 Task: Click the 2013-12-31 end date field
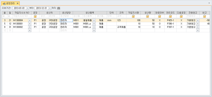[42, 8]
